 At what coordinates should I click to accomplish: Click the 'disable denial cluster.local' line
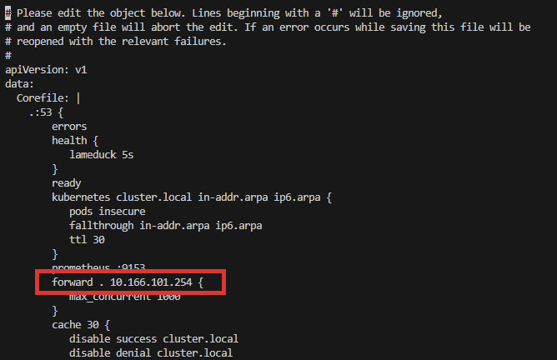(x=151, y=353)
